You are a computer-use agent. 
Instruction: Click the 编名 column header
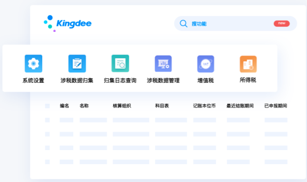pyautogui.click(x=64, y=106)
